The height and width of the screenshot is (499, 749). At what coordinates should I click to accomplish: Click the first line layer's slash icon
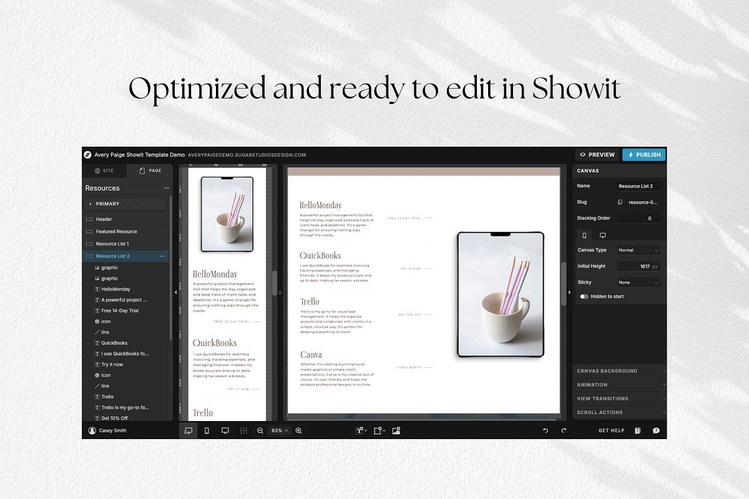click(x=97, y=332)
